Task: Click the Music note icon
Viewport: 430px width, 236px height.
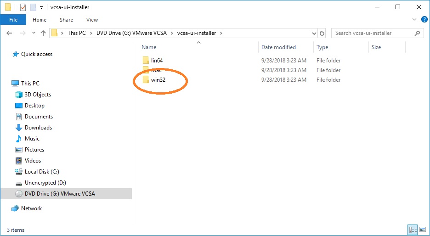Action: coord(19,138)
